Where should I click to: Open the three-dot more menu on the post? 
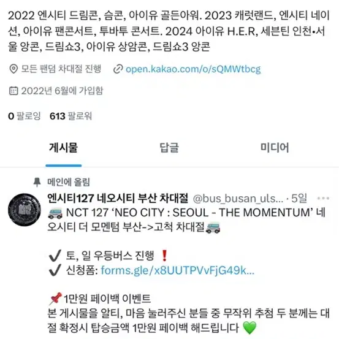(323, 198)
